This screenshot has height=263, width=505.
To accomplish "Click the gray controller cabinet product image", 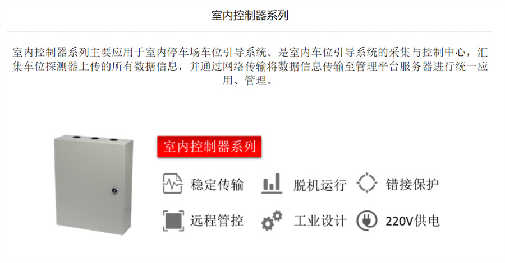I will [93, 185].
